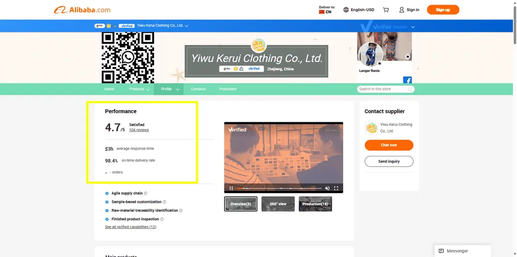Click the China flag deliver-to icon
Viewport: 517px width, 257px height.
click(x=322, y=12)
